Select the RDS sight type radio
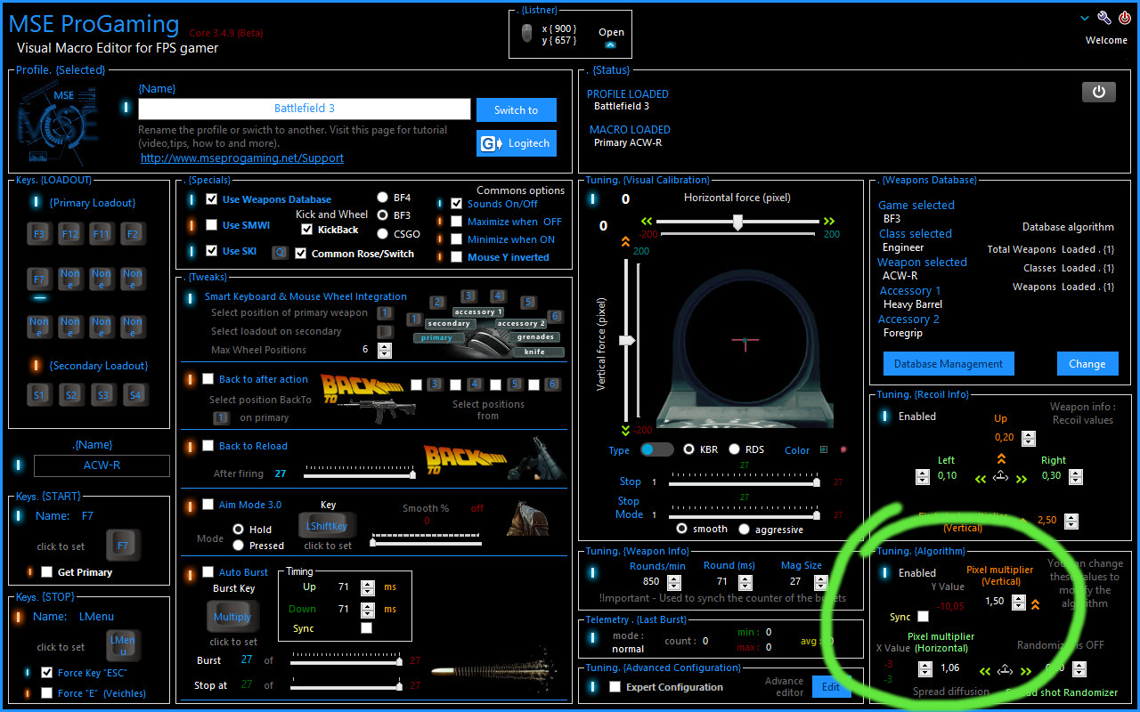The height and width of the screenshot is (712, 1140). click(x=735, y=449)
